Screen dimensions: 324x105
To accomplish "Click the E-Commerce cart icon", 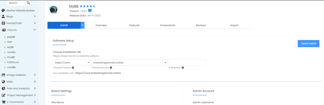I will [x=3, y=102].
